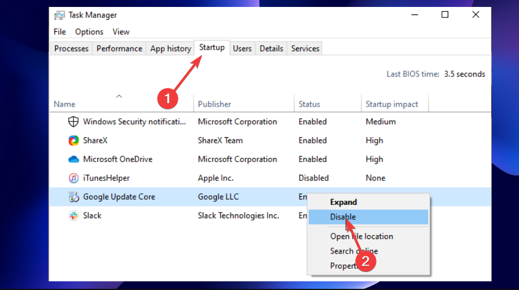
Task: Maximize the Task Manager window
Action: (445, 15)
